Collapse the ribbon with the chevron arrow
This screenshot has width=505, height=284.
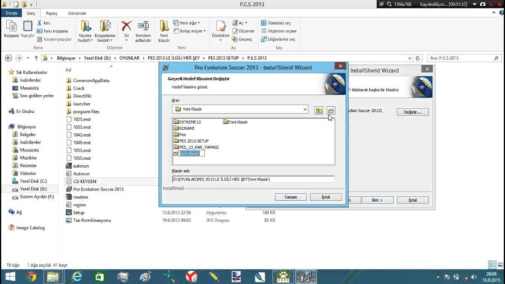[495, 13]
